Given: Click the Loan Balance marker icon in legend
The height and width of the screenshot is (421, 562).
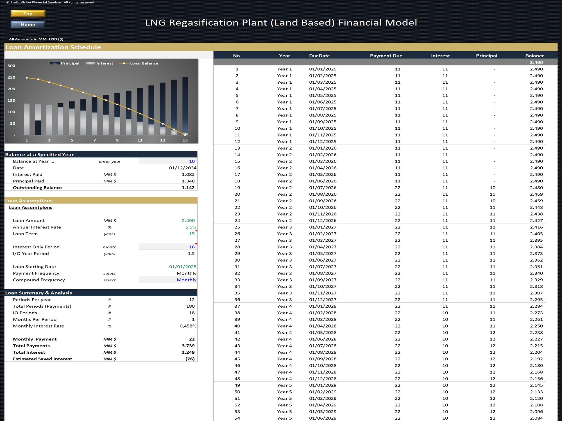Looking at the screenshot, I should coord(124,63).
